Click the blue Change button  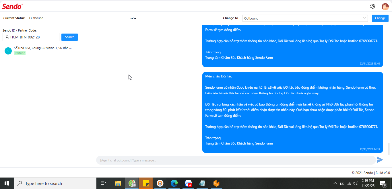(x=380, y=18)
